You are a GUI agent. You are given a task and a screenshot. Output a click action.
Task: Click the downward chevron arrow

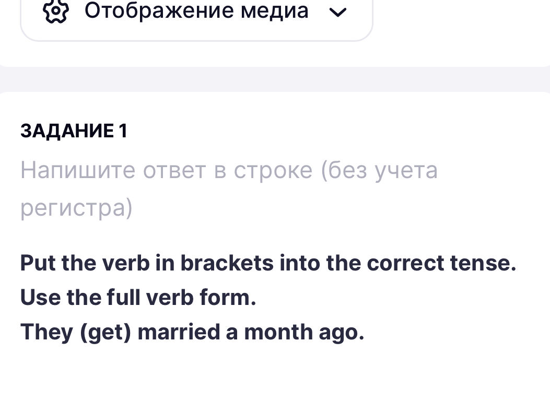(337, 11)
